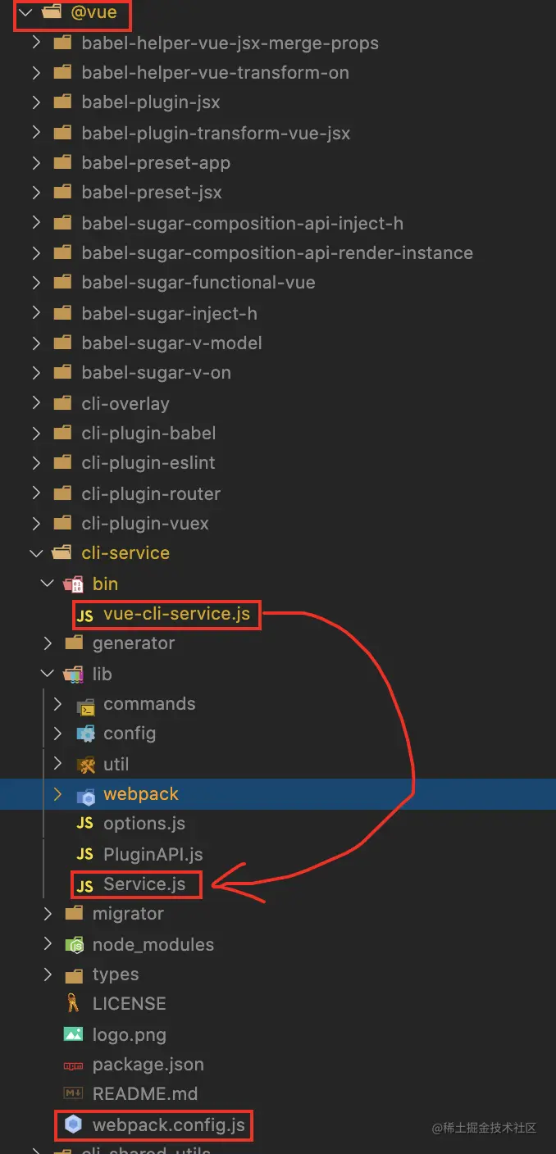Click the LICENSE file icon
Screen dimensions: 556x1154
(74, 1004)
